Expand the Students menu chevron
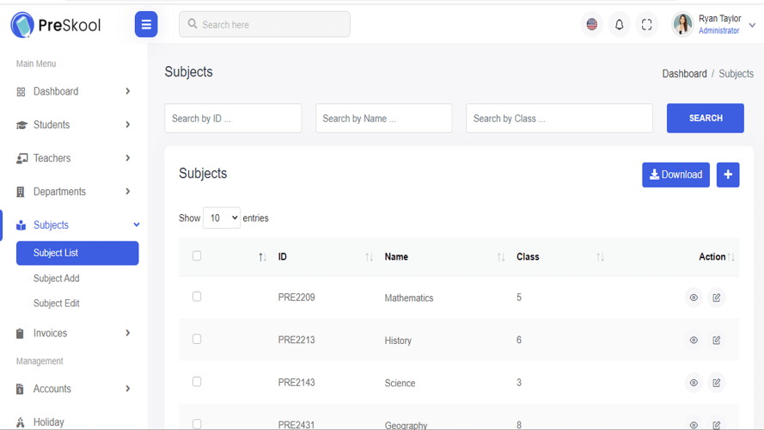The height and width of the screenshot is (430, 764). (x=128, y=125)
